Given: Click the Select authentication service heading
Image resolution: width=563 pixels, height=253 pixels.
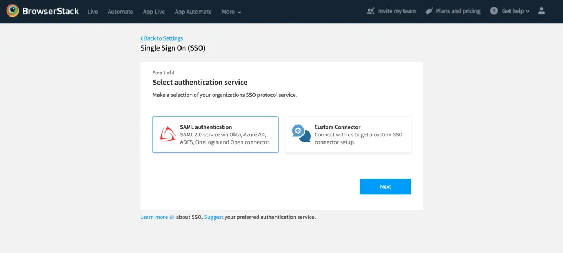Looking at the screenshot, I should (200, 82).
